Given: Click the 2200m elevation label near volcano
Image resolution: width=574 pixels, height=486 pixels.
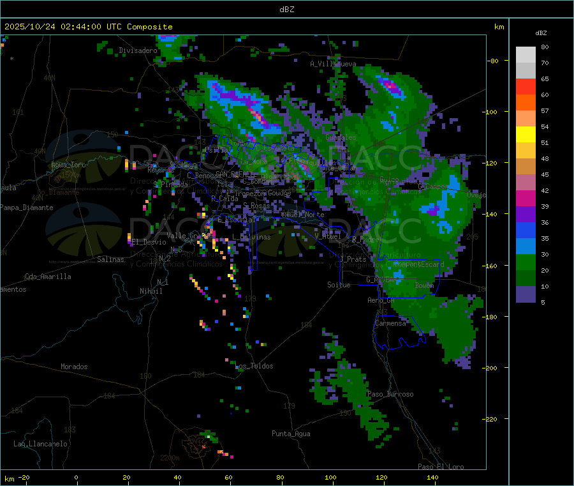Looking at the screenshot, I should coord(170,458).
